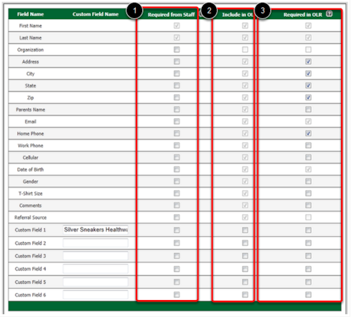
Task: Click the Required from Staff column header
Action: pos(171,15)
